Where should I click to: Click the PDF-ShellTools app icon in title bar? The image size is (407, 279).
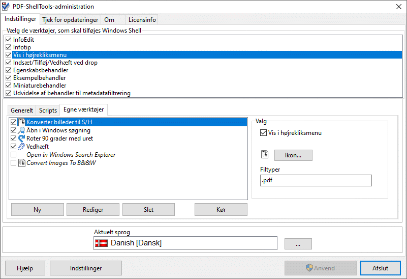pos(6,7)
